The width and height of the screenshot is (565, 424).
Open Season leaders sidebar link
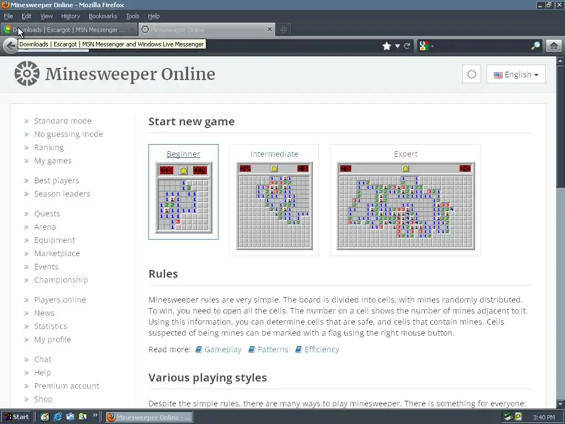coord(62,194)
